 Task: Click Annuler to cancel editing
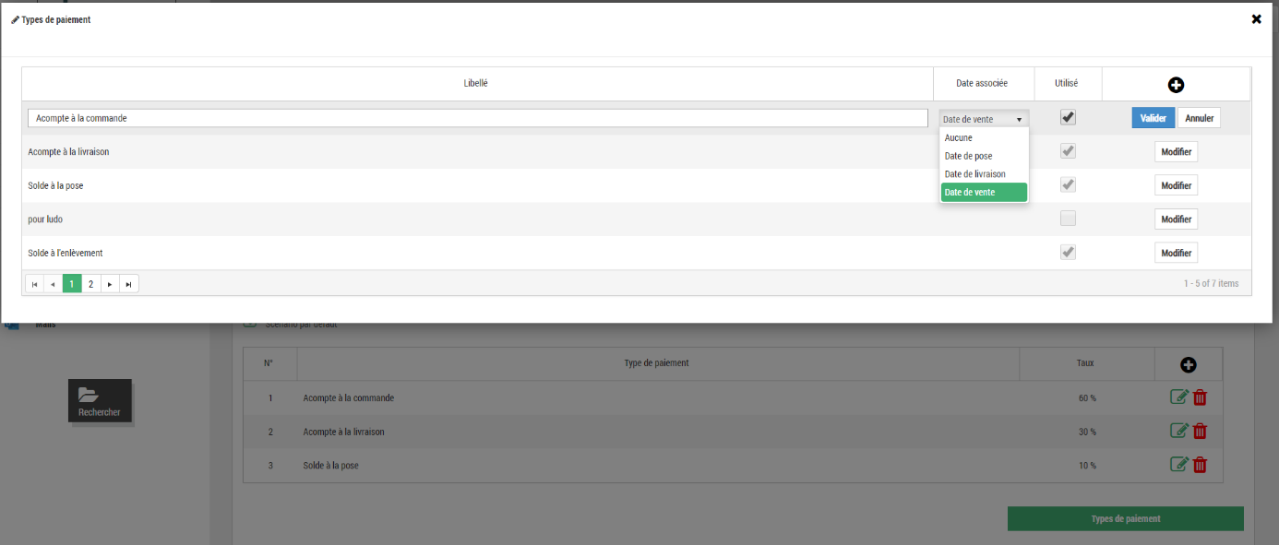click(x=1199, y=118)
